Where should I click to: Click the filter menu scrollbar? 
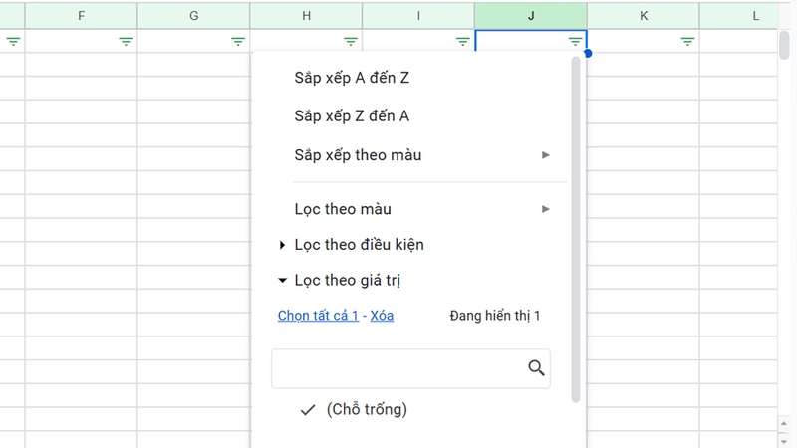pyautogui.click(x=576, y=230)
